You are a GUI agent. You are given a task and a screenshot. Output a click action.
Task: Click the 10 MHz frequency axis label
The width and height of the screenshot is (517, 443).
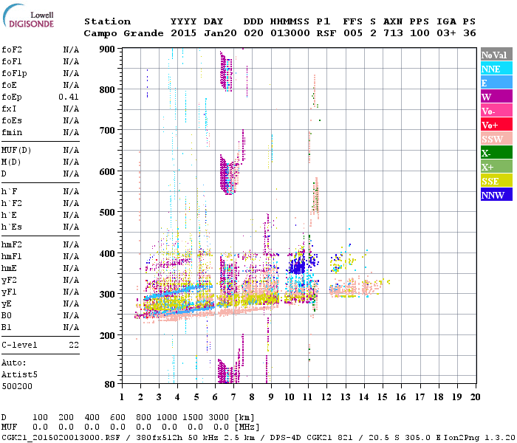290,397
